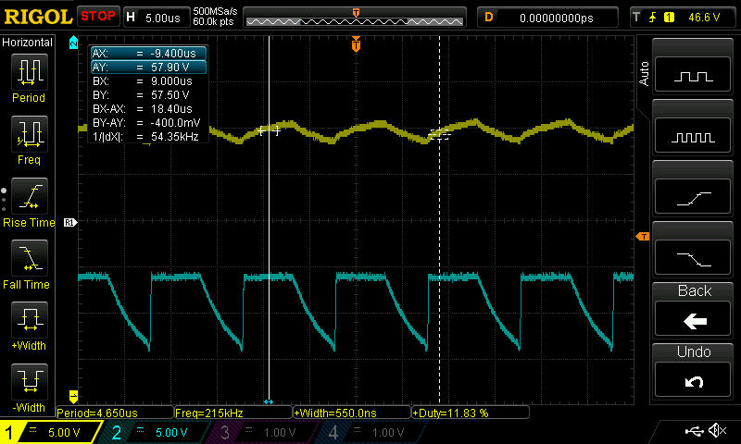Choose the rising edge Auto option
This screenshot has width=741, height=444.
click(693, 197)
